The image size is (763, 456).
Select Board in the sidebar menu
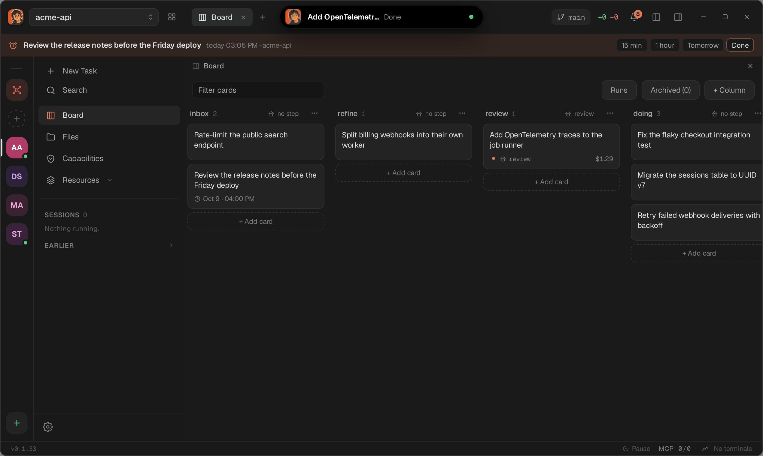click(109, 115)
